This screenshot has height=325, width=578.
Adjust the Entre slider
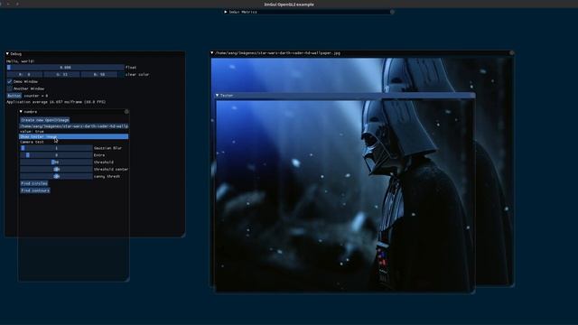[56, 155]
